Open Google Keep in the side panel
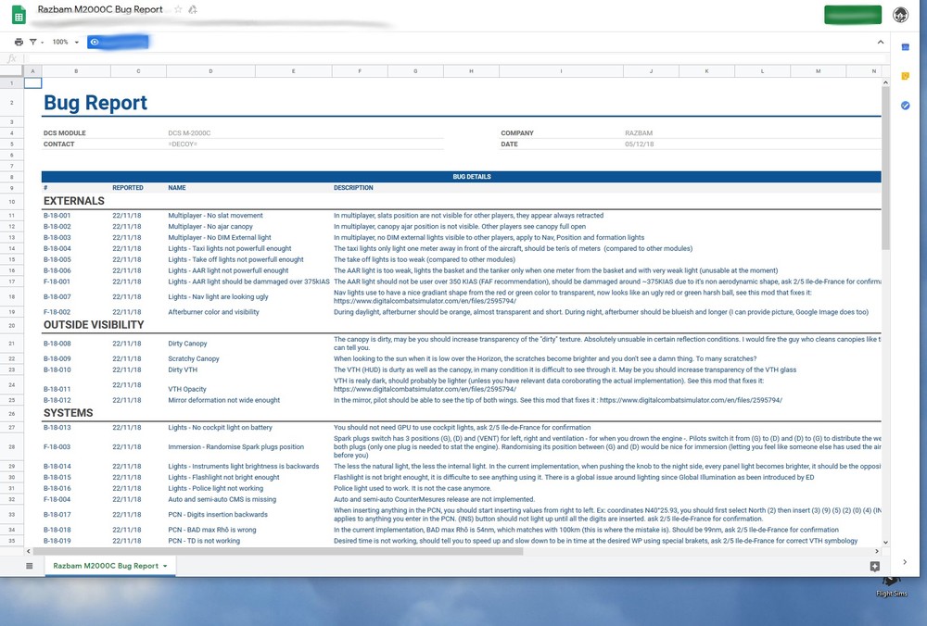Image resolution: width=927 pixels, height=626 pixels. (x=905, y=76)
